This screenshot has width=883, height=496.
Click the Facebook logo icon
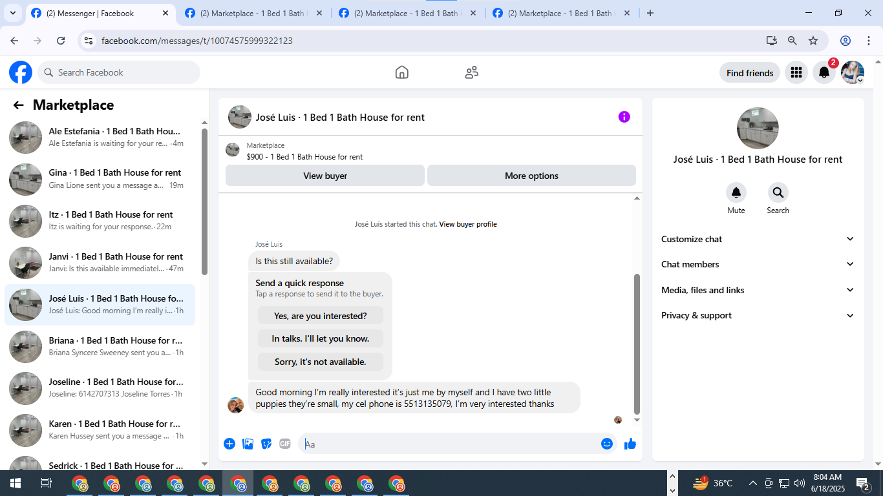(x=21, y=72)
